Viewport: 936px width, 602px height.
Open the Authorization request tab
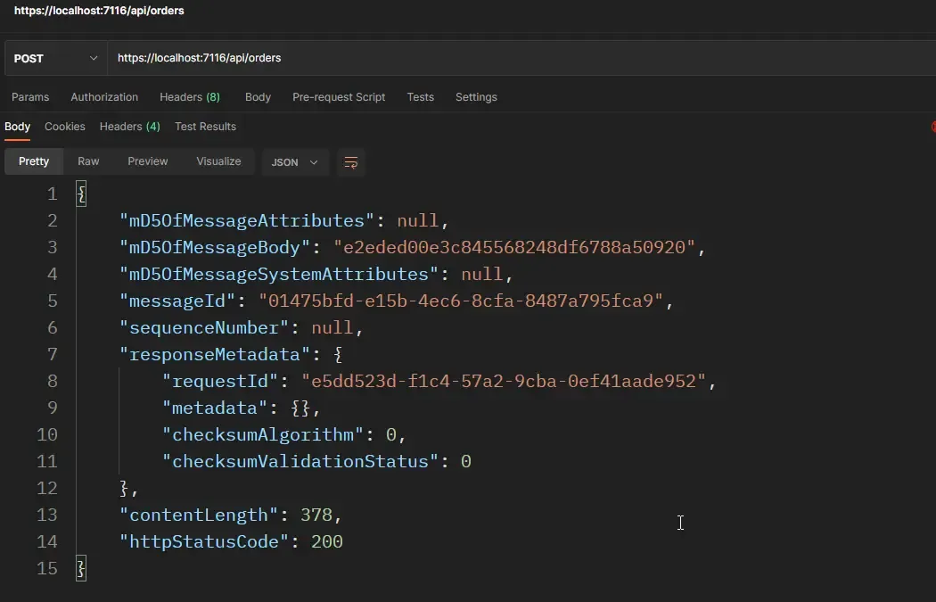104,96
